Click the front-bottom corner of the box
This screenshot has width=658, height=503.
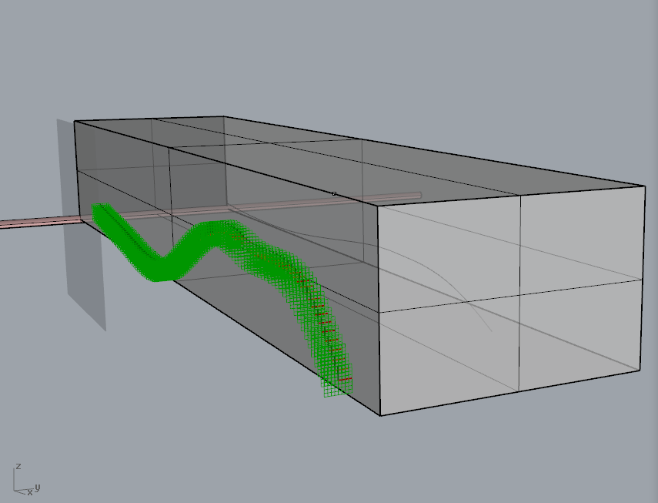coord(379,416)
